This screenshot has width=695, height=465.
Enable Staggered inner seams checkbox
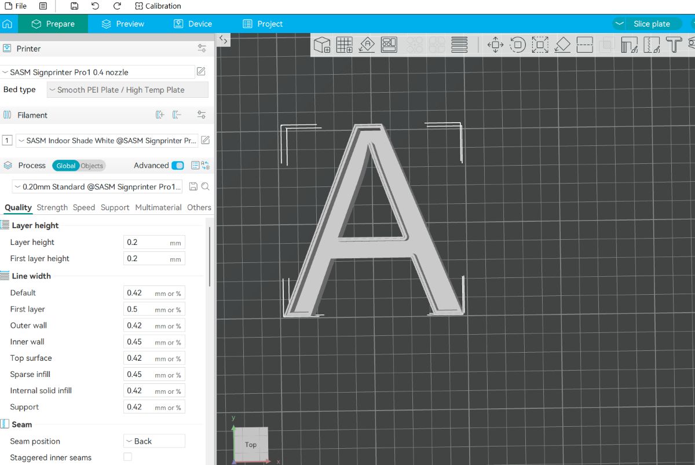coord(127,457)
